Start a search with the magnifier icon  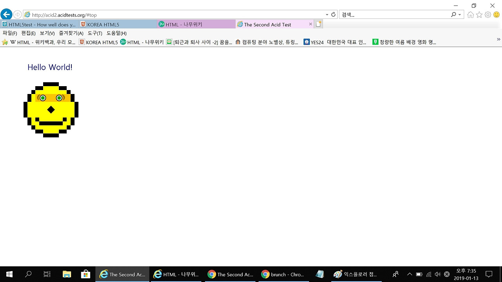[x=453, y=14]
